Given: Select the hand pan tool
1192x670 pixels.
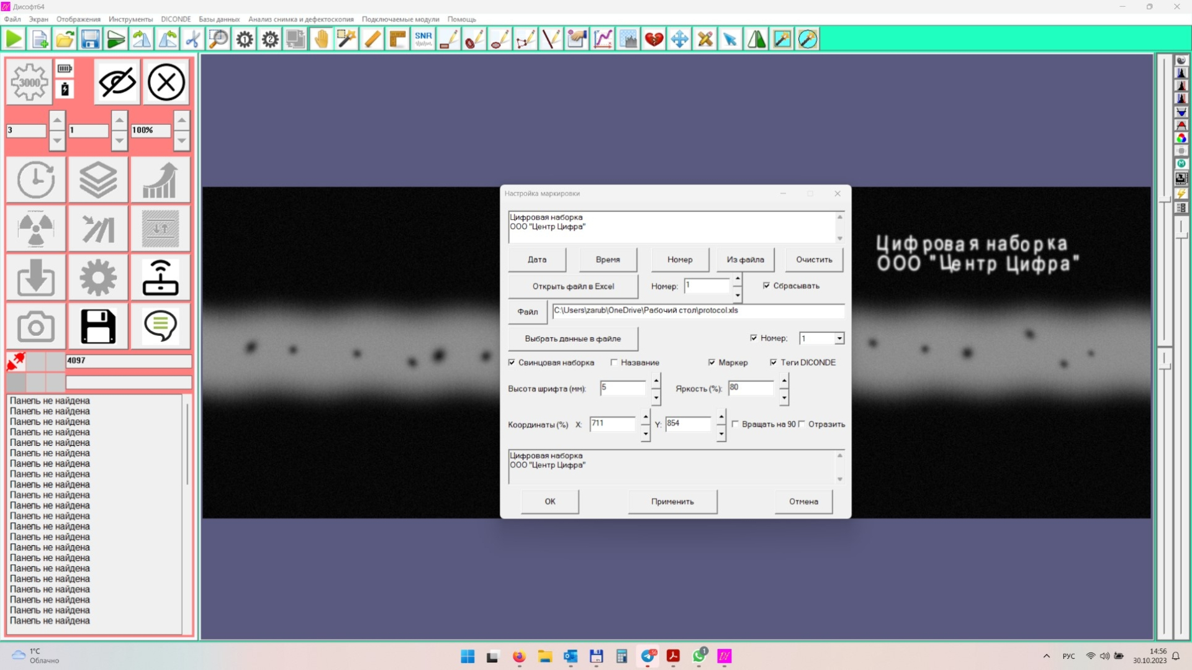Looking at the screenshot, I should coord(321,39).
